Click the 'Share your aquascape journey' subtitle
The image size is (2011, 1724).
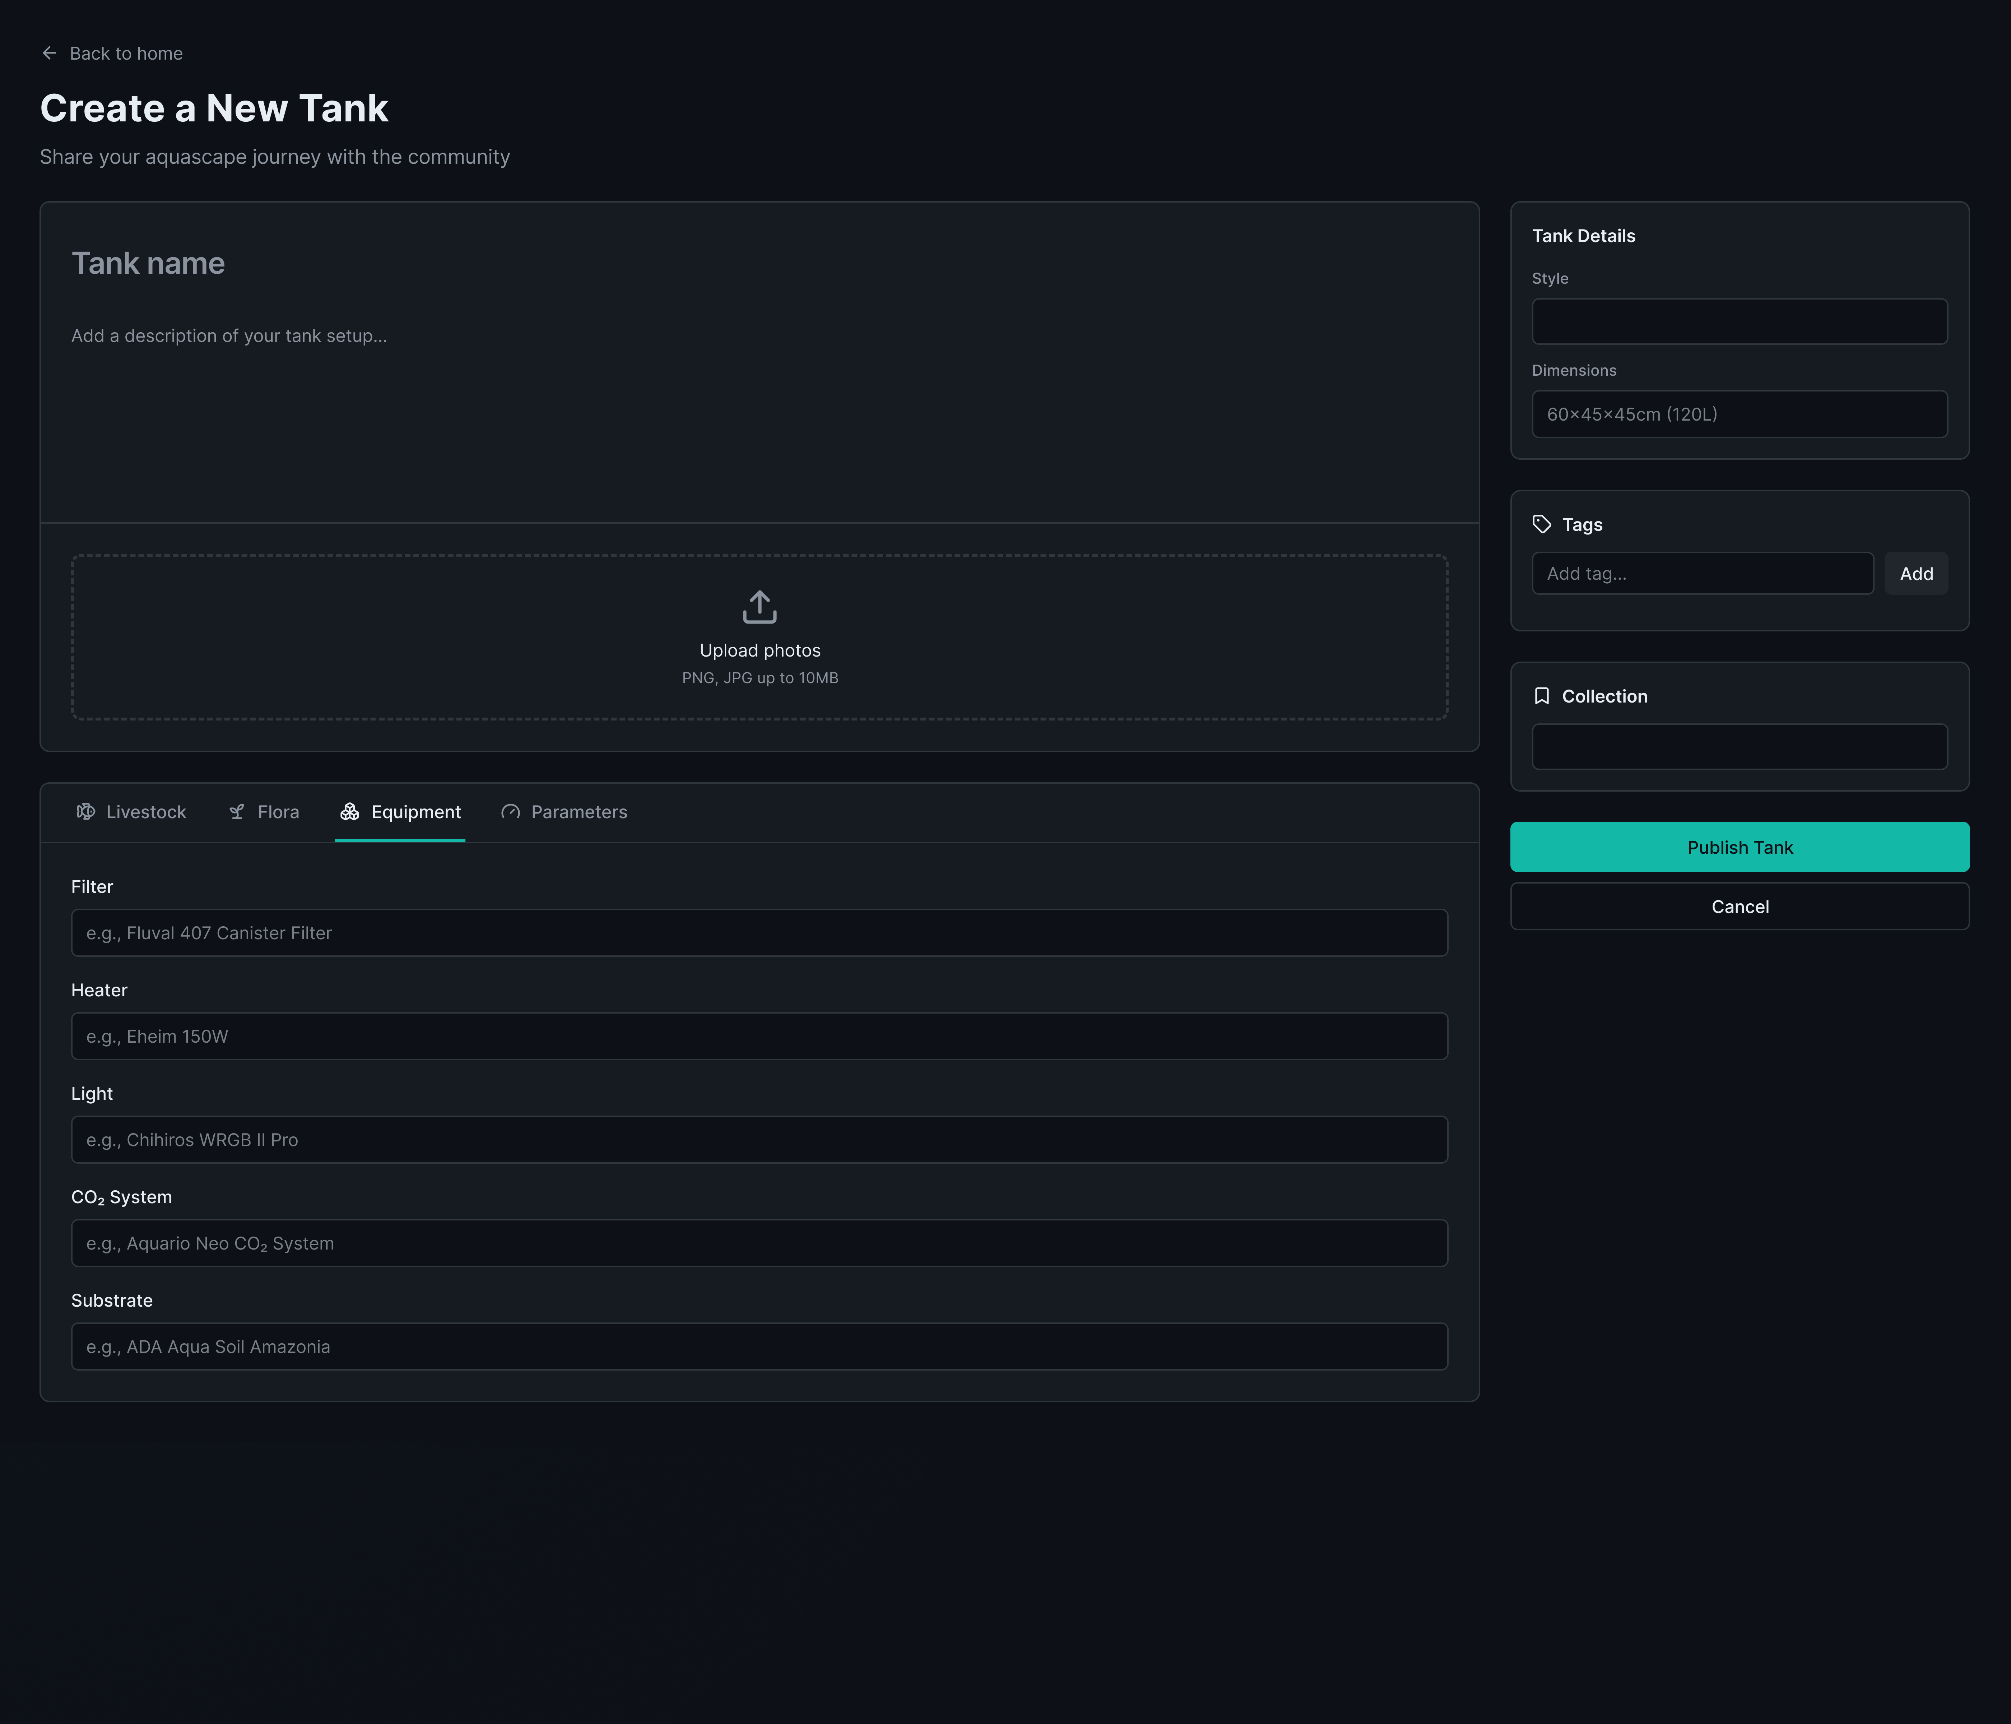tap(275, 157)
